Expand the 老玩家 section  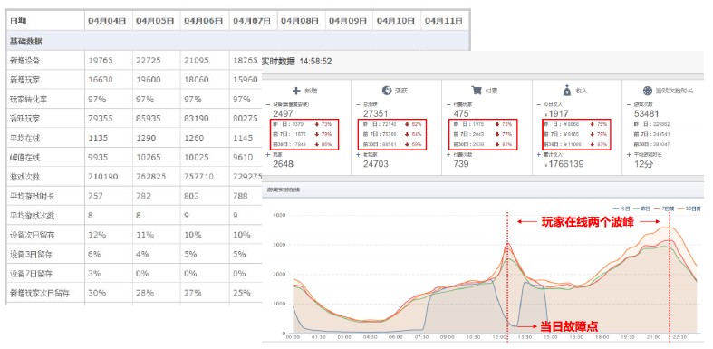pyautogui.click(x=359, y=155)
